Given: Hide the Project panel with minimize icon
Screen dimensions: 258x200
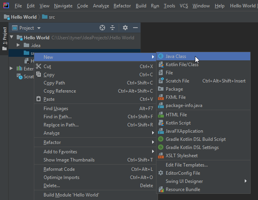Looking at the screenshot, I should pos(135,28).
